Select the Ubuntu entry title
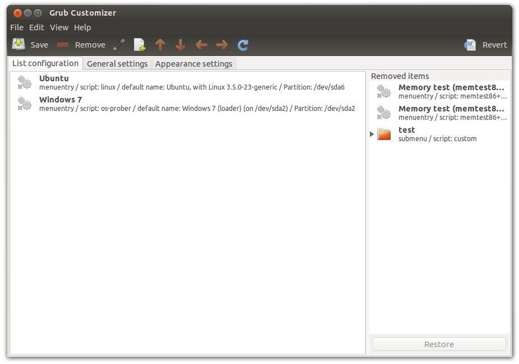 pos(54,78)
